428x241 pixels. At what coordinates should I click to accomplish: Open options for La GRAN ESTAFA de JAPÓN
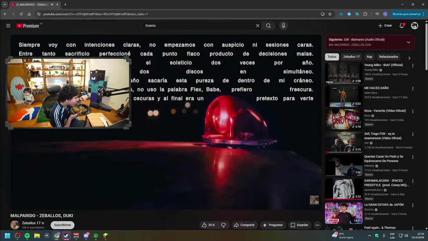coord(413,205)
